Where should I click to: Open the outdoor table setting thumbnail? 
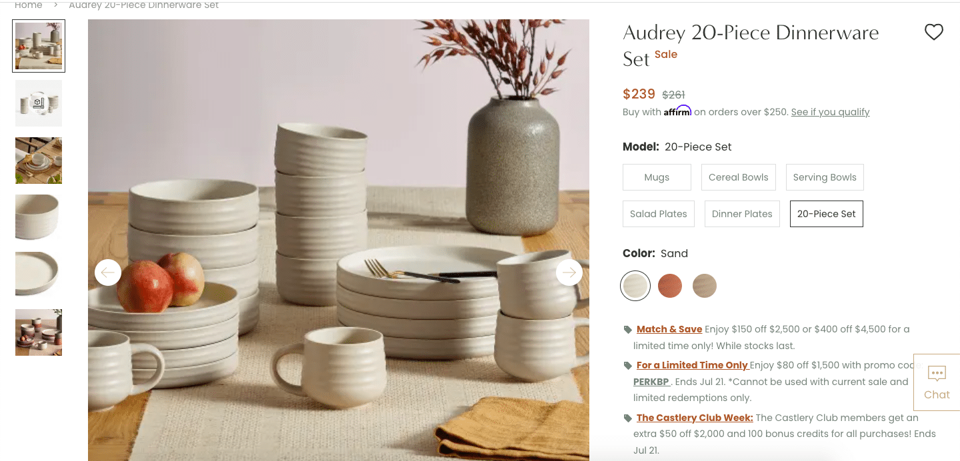tap(39, 161)
